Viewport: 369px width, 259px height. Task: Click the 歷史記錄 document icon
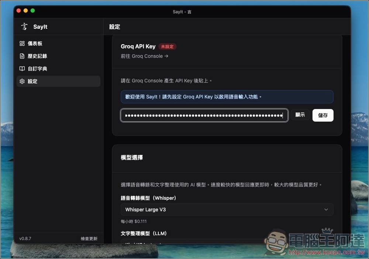[22, 56]
